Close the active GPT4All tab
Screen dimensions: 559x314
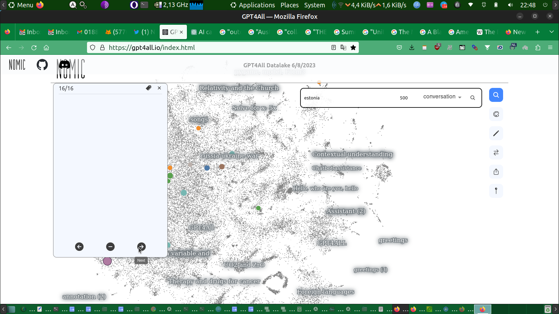click(181, 32)
